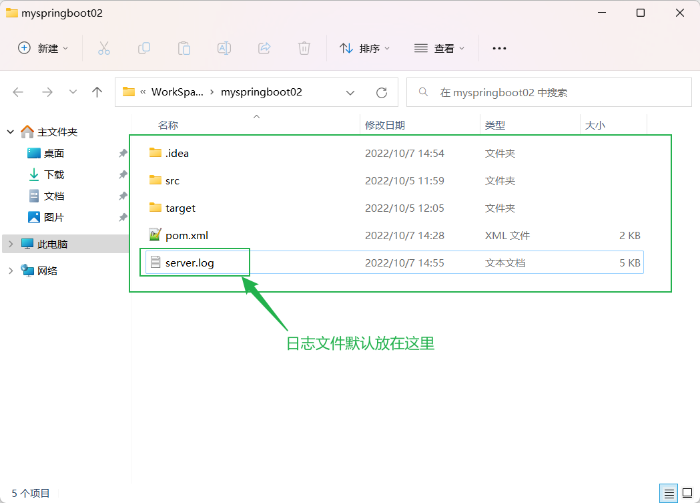Open the 排序 sorting dropdown
This screenshot has height=503, width=700.
click(364, 47)
